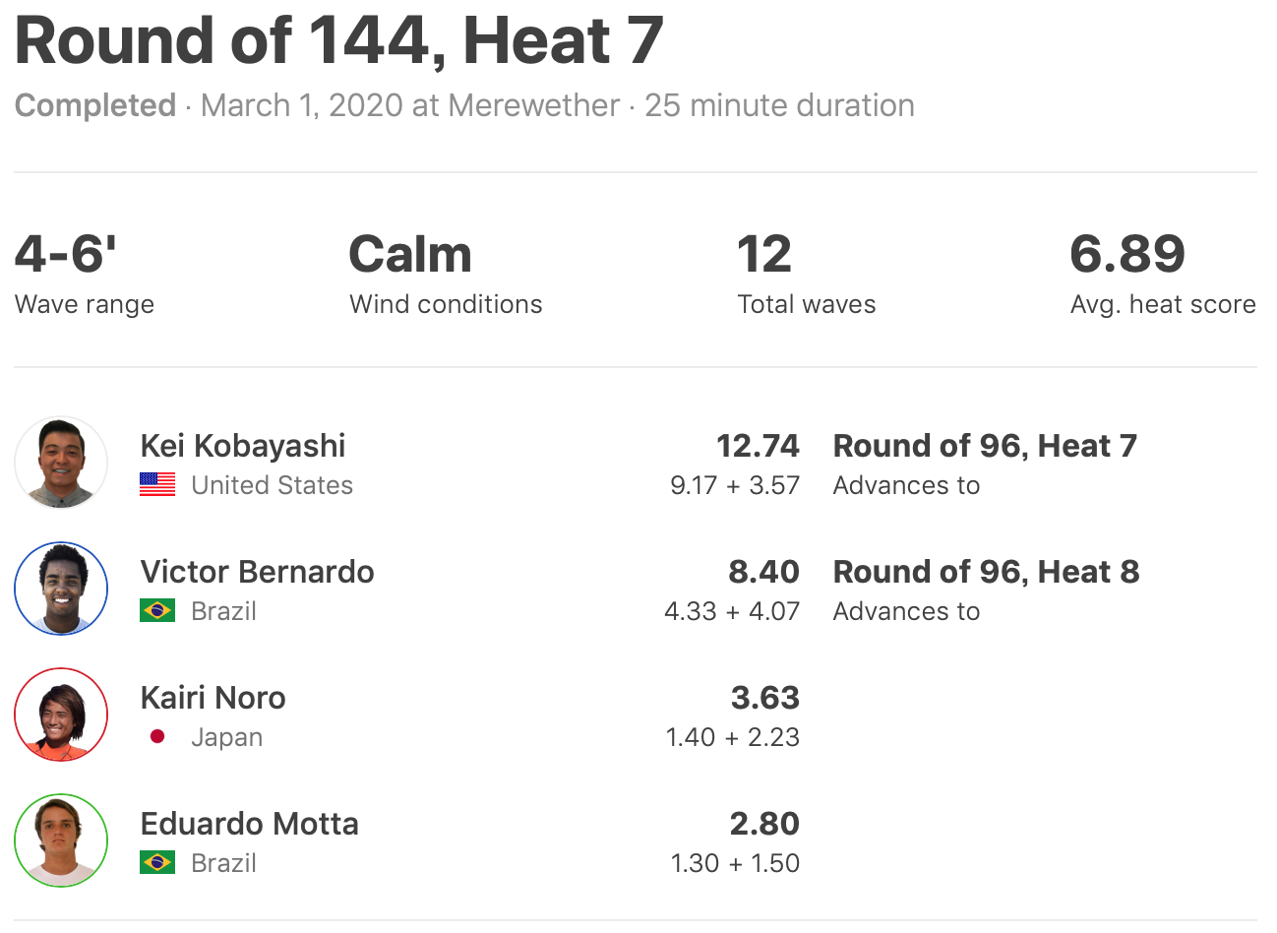Image resolution: width=1277 pixels, height=933 pixels.
Task: Click Victor Bernardo's profile photo
Action: click(x=61, y=589)
